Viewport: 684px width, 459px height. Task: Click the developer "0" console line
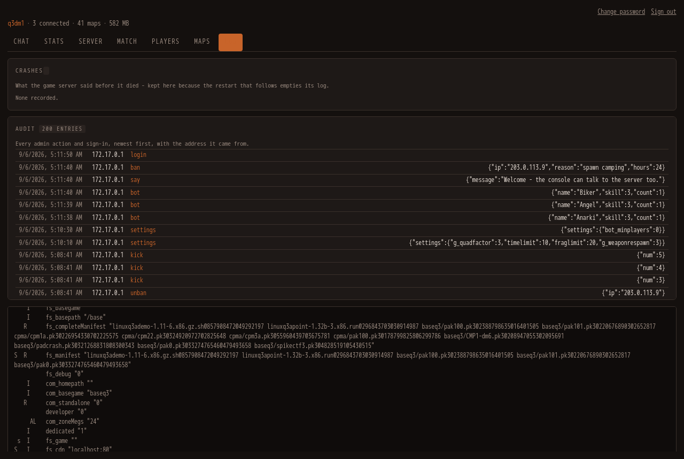tap(66, 412)
